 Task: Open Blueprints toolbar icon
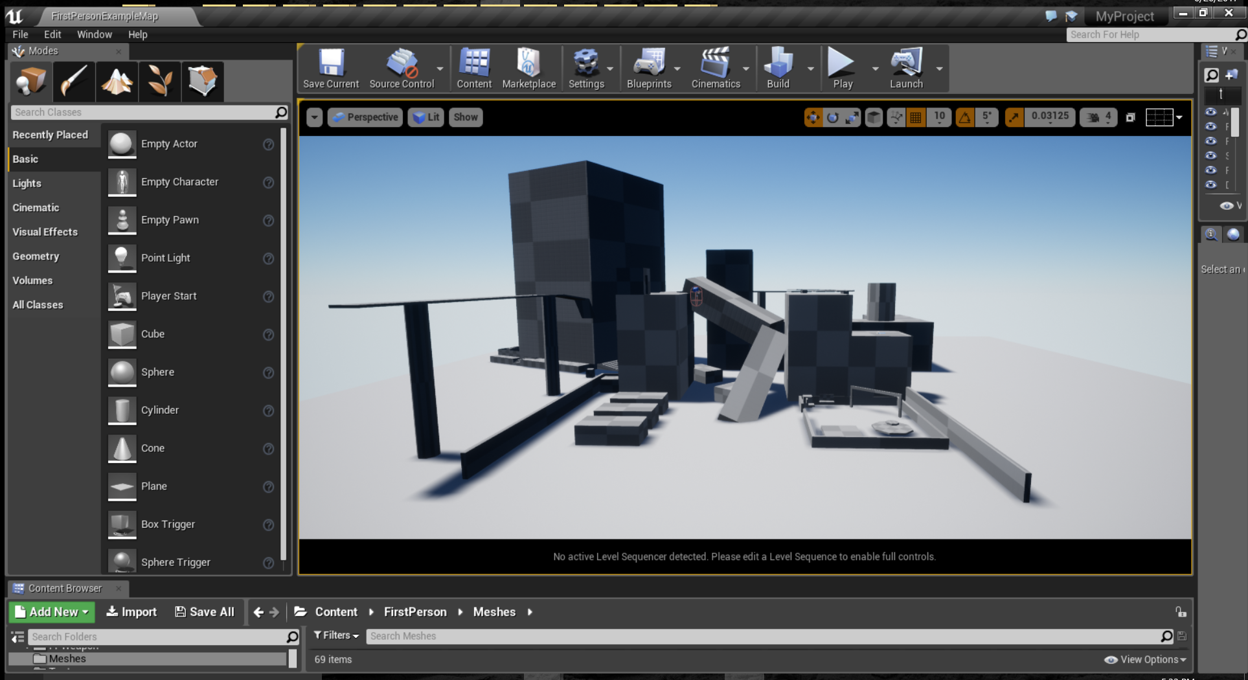649,68
